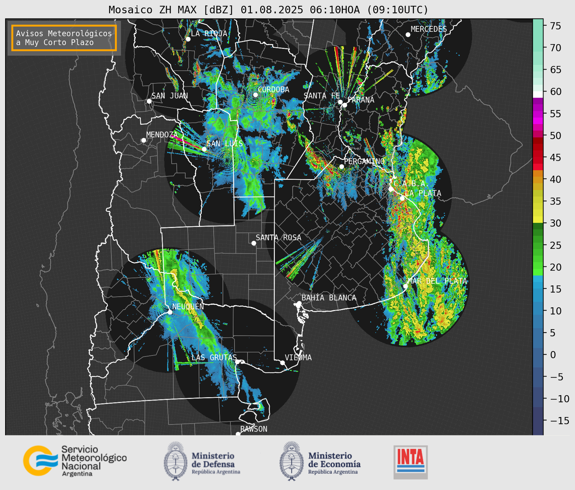Click the green 25 dBZ colorbar band

point(538,245)
